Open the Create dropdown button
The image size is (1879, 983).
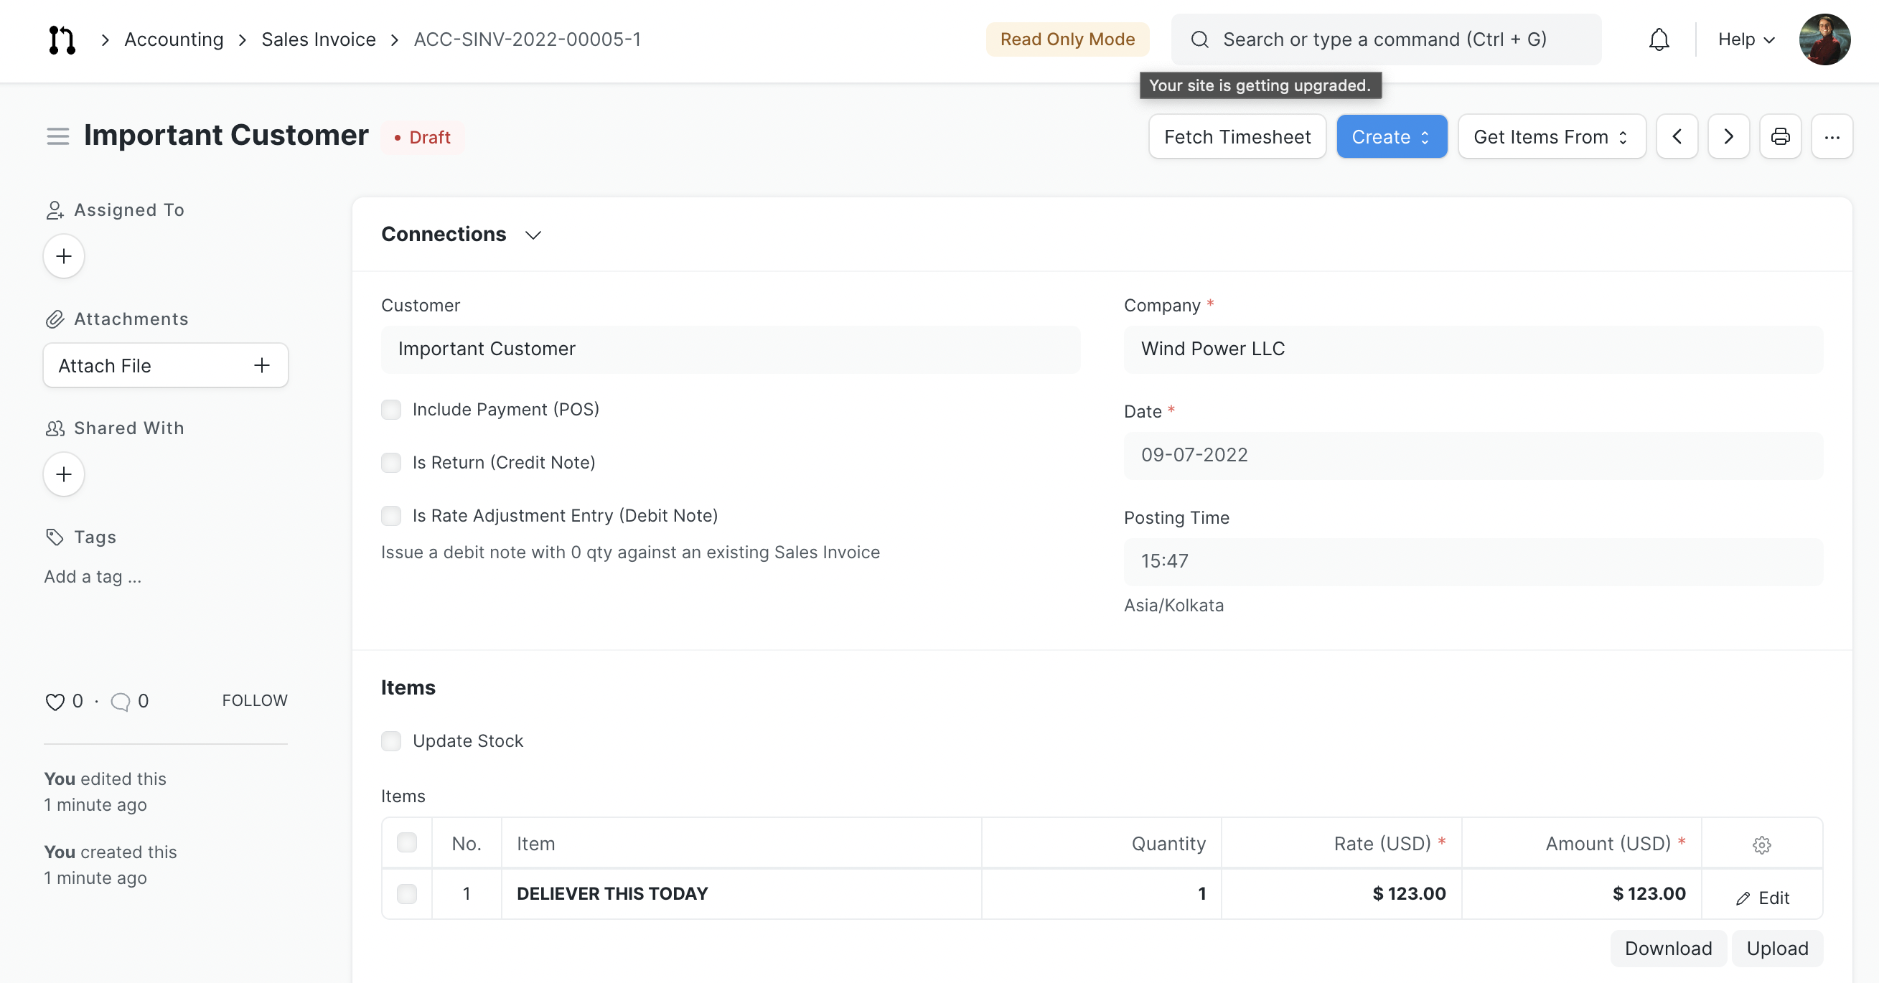1391,136
